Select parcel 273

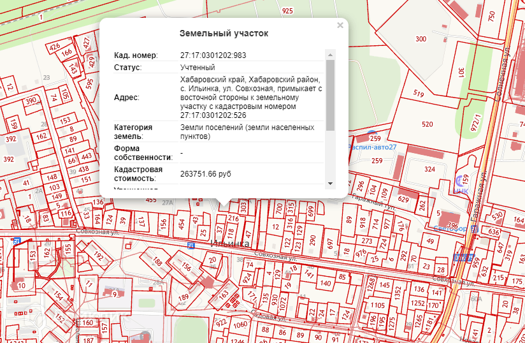[x=366, y=241]
